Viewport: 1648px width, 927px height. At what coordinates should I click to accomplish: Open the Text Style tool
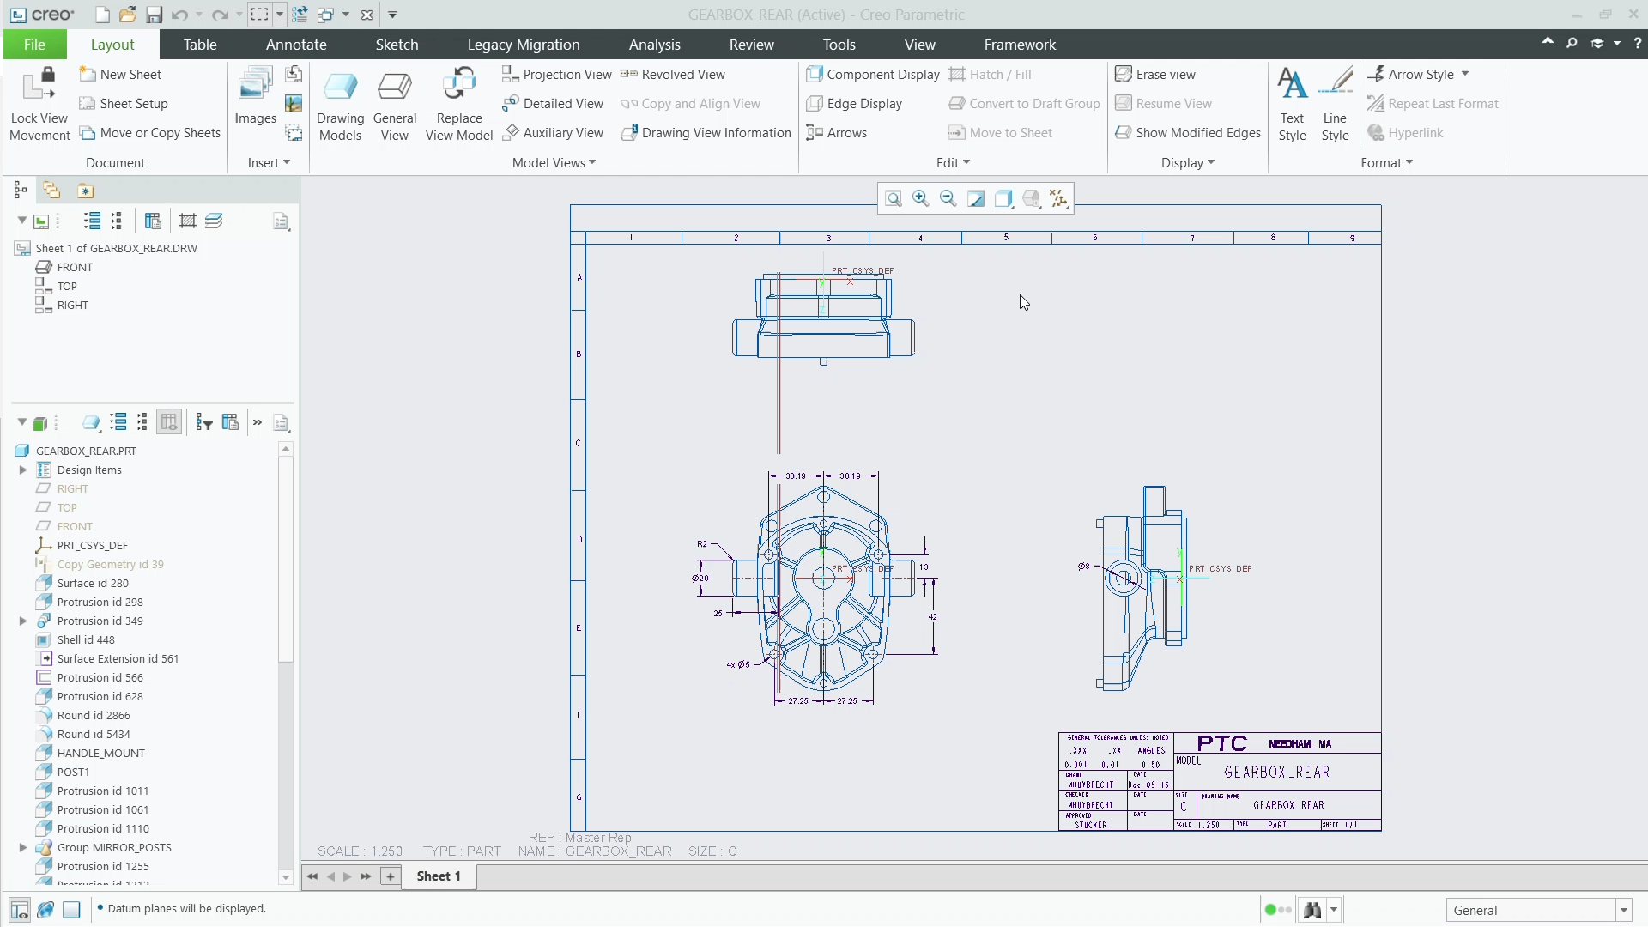[x=1292, y=104]
